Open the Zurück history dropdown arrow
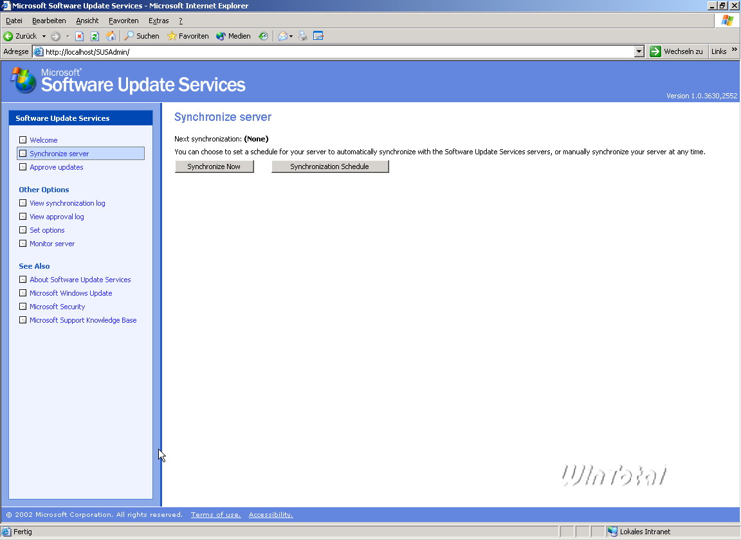This screenshot has width=741, height=540. click(44, 36)
